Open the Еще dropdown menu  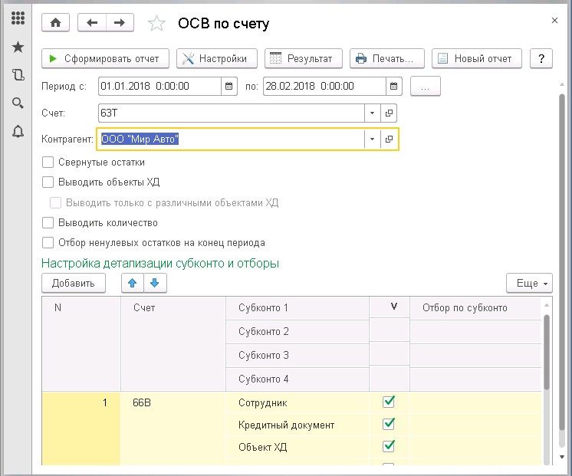pyautogui.click(x=529, y=283)
